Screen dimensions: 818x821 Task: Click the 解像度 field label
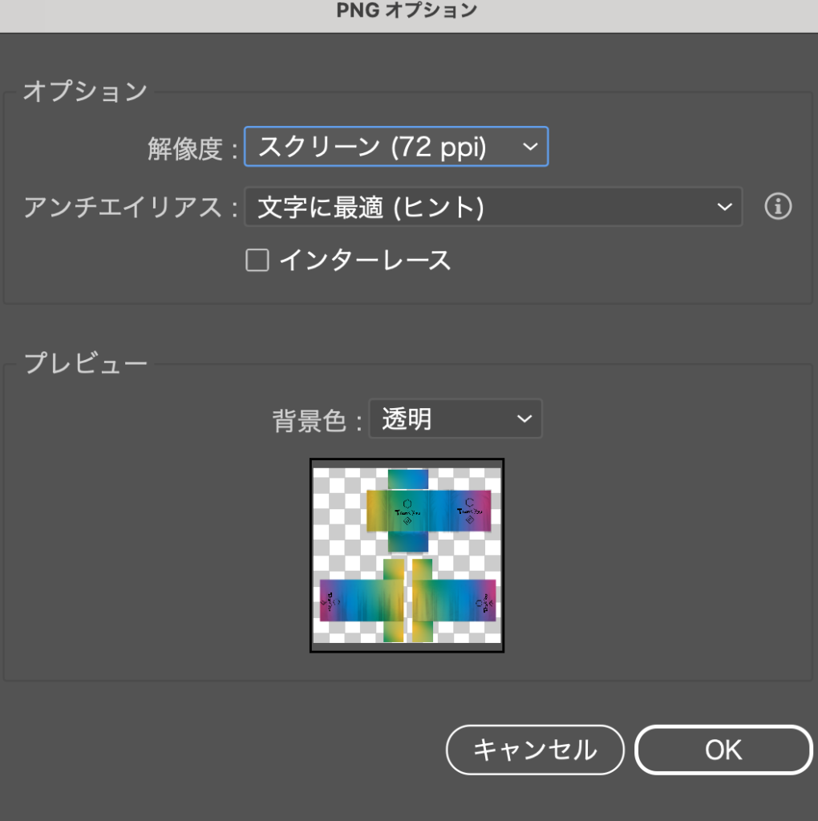tap(184, 148)
